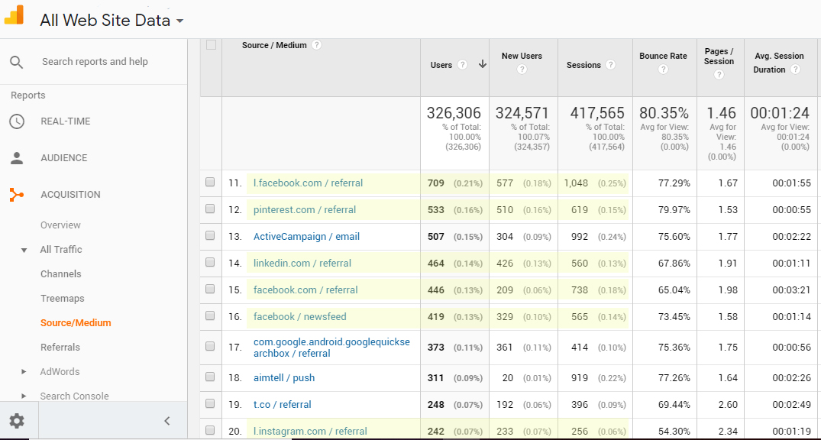Check the box for facebook.com / referral row
Screen dimensions: 821x440
click(210, 290)
